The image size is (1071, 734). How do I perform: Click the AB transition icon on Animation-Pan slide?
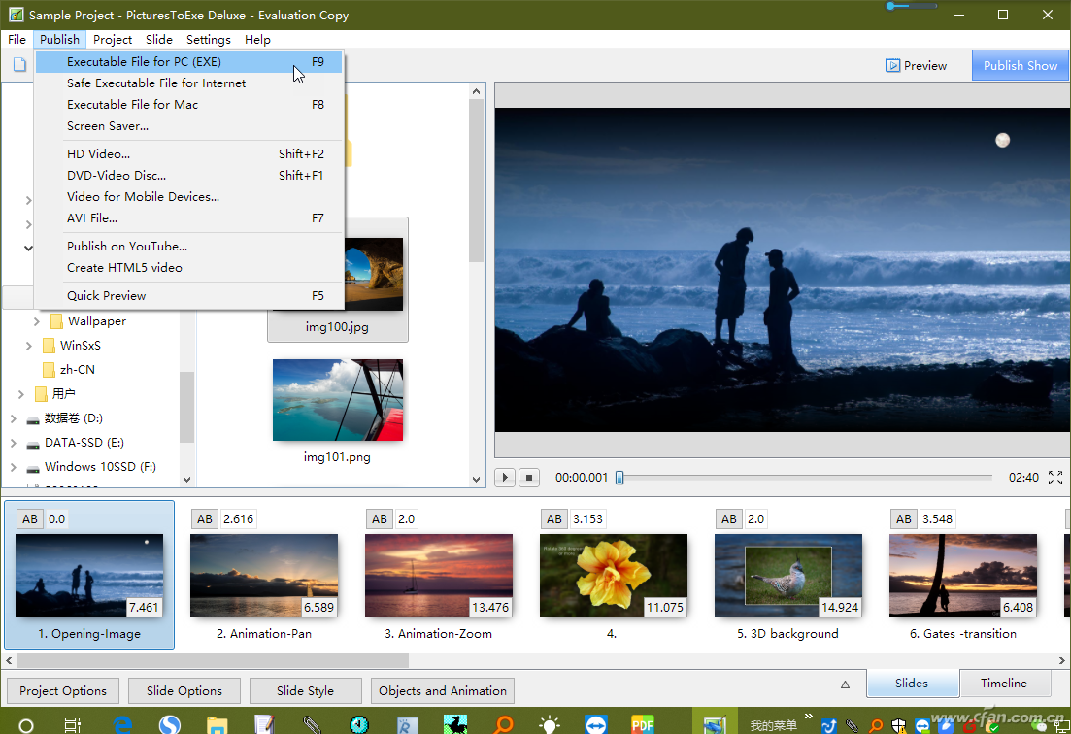tap(205, 518)
